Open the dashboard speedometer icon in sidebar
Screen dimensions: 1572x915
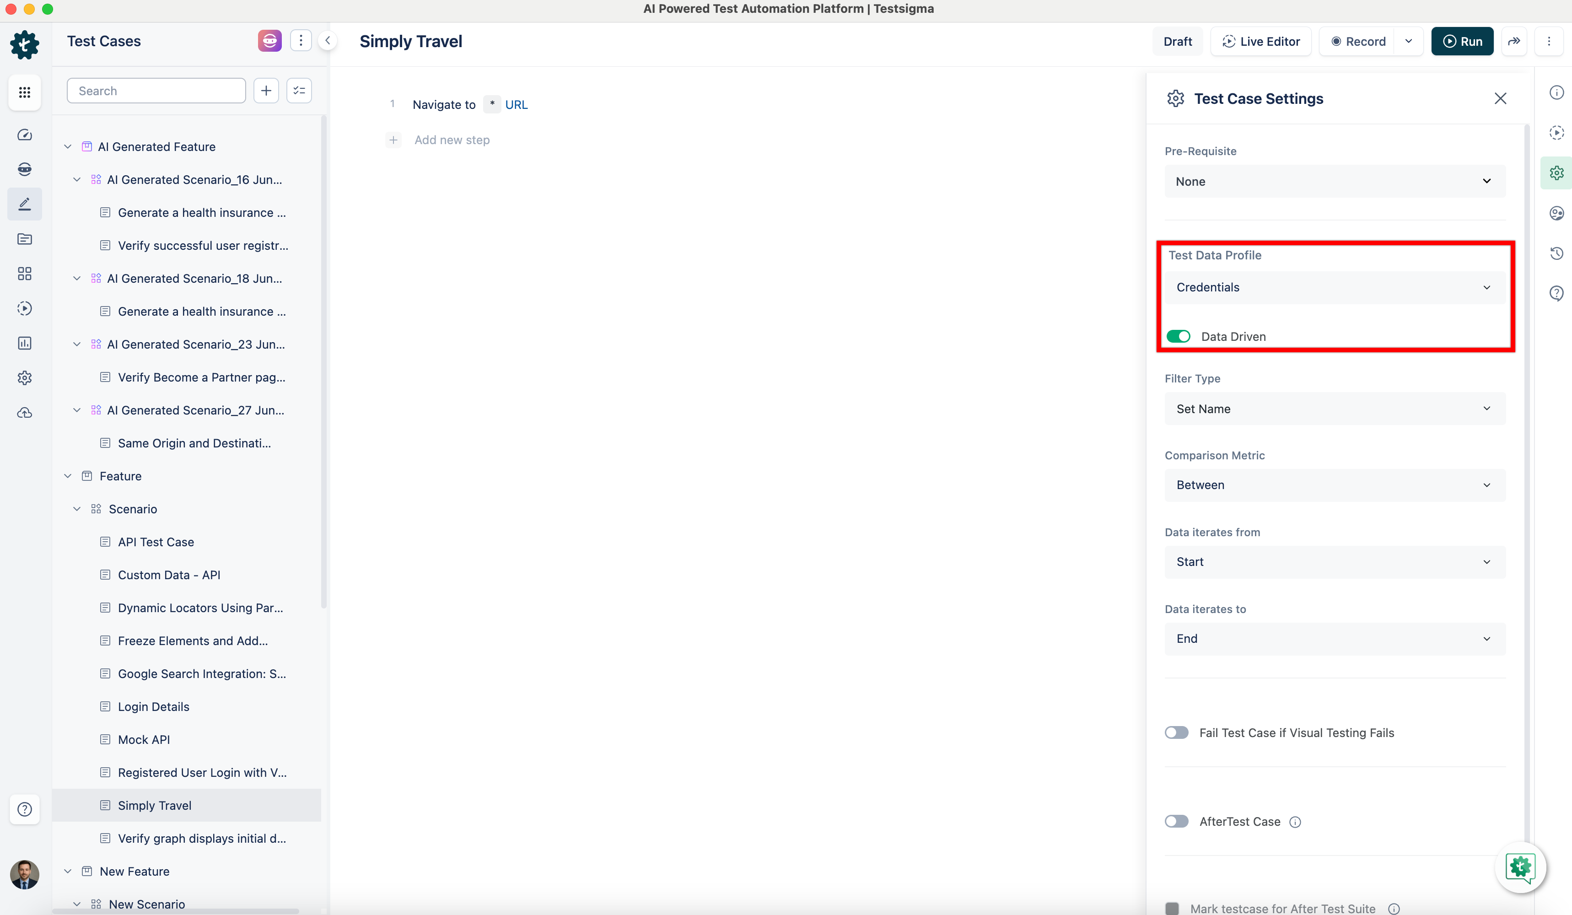coord(24,135)
